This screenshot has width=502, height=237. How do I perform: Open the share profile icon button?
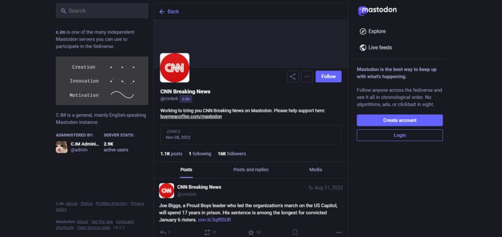click(x=293, y=76)
